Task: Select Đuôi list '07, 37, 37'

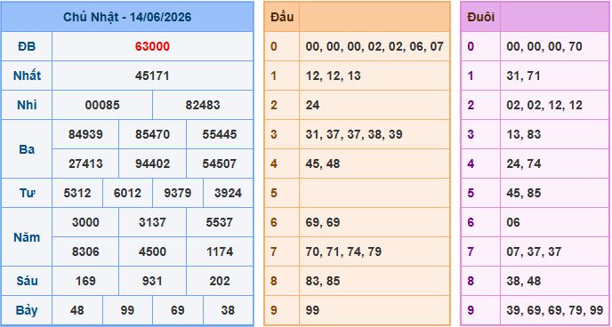Action: 534,251
